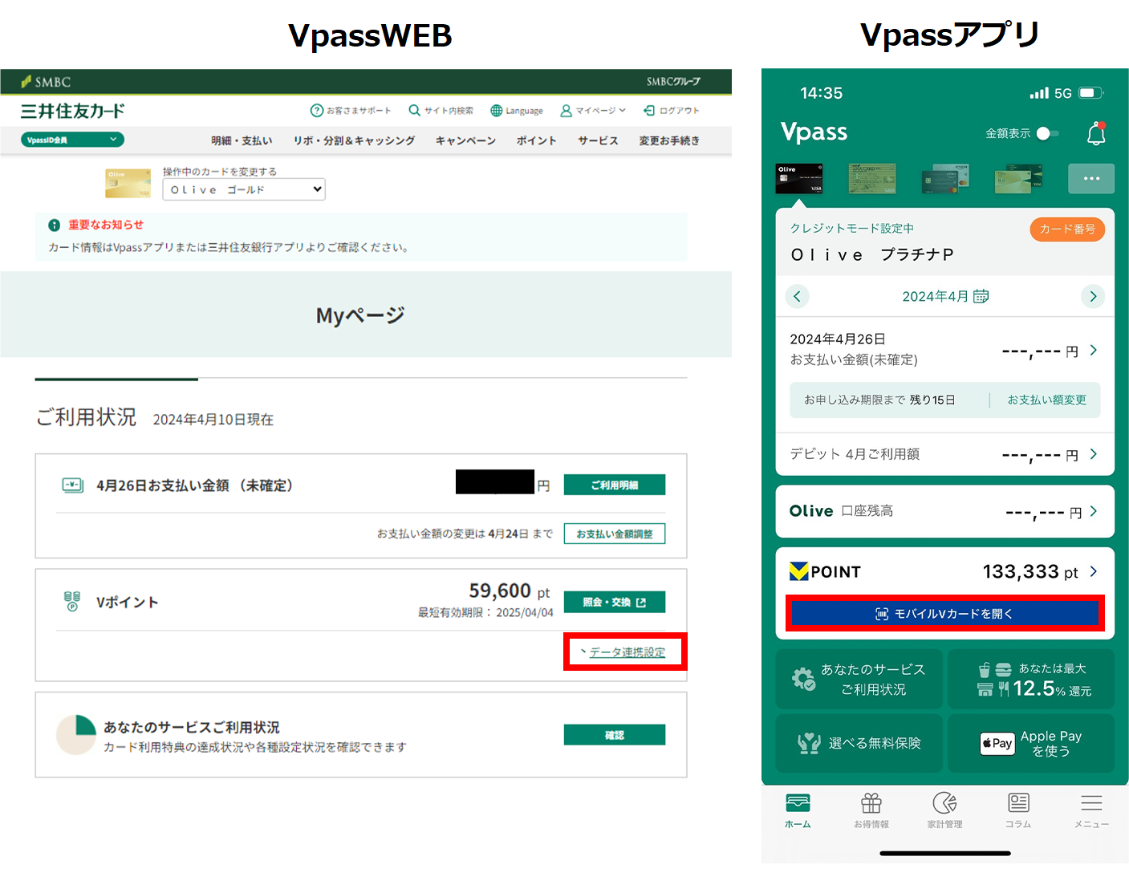Click the お支払い金額調整 button
Viewport: 1129px width, 877px height.
click(x=615, y=534)
